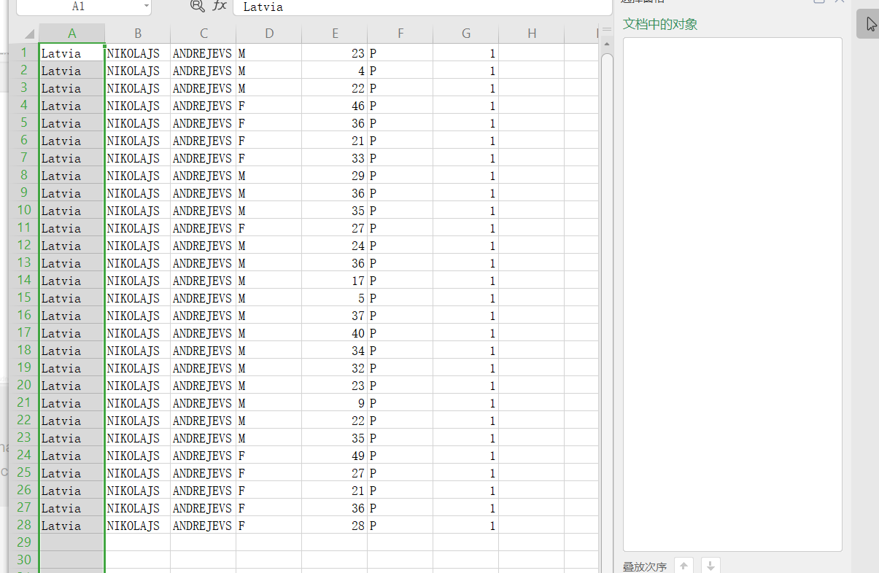Click the F gender cell in row 11
879x573 pixels.
pyautogui.click(x=269, y=228)
